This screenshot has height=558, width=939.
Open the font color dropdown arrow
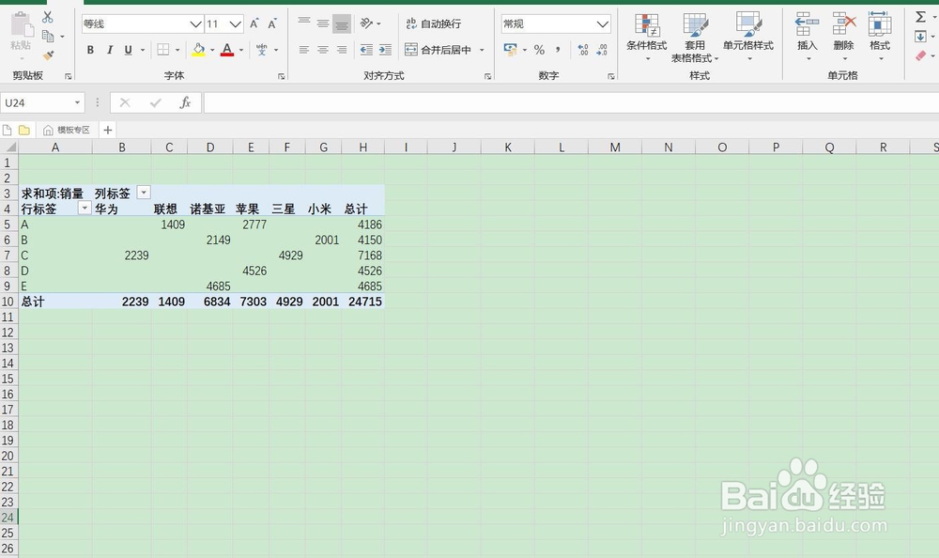(x=240, y=50)
